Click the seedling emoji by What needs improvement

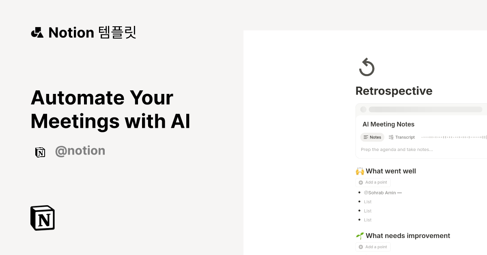pyautogui.click(x=360, y=236)
